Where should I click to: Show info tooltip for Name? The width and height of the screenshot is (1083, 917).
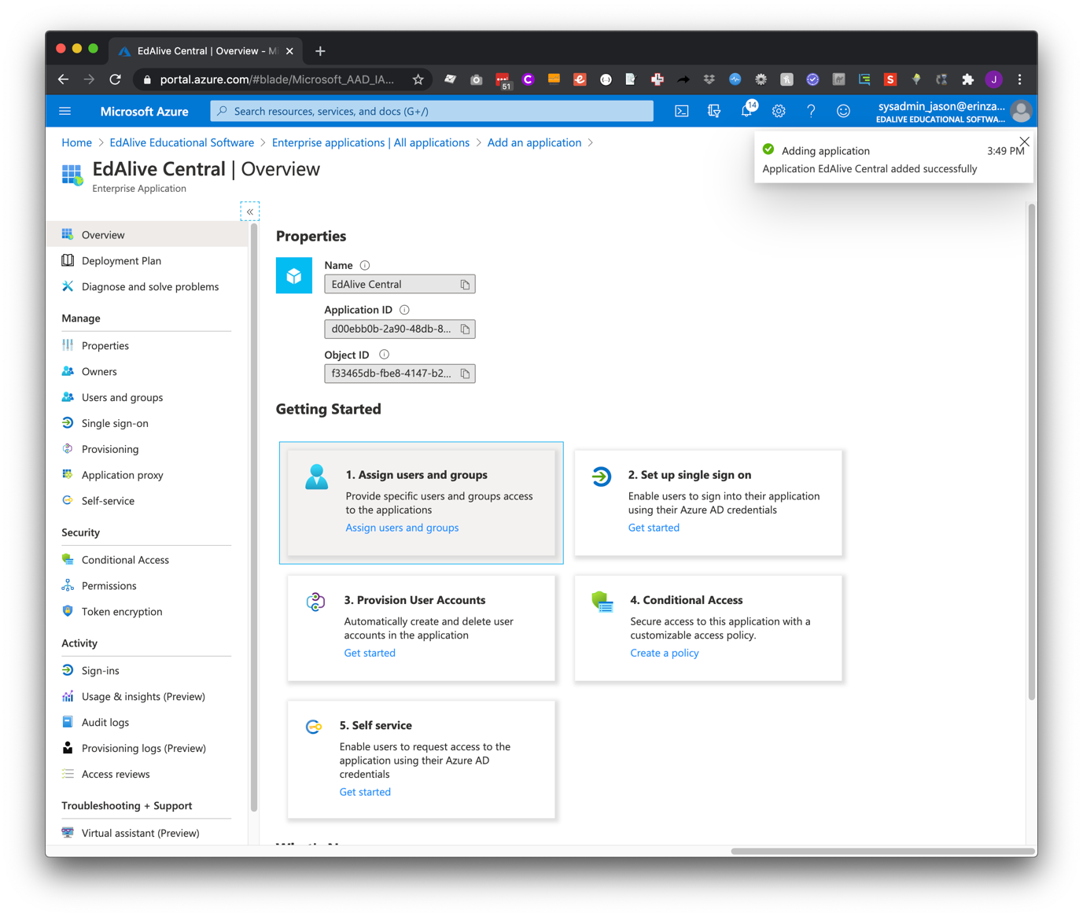(365, 266)
